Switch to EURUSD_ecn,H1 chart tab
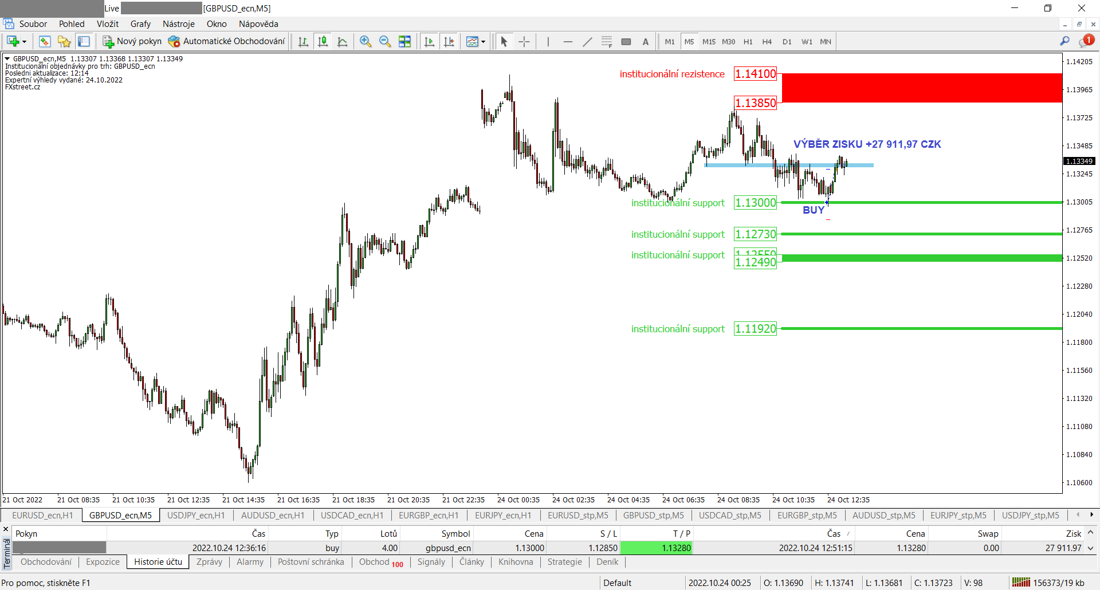This screenshot has width=1100, height=590. pos(42,515)
